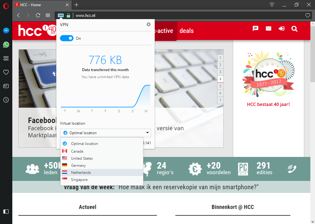
Task: Open HCC mail envelope icon
Action: click(268, 29)
